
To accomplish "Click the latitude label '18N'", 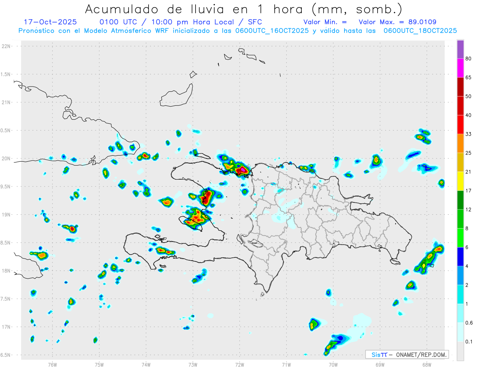I will 7,271.
